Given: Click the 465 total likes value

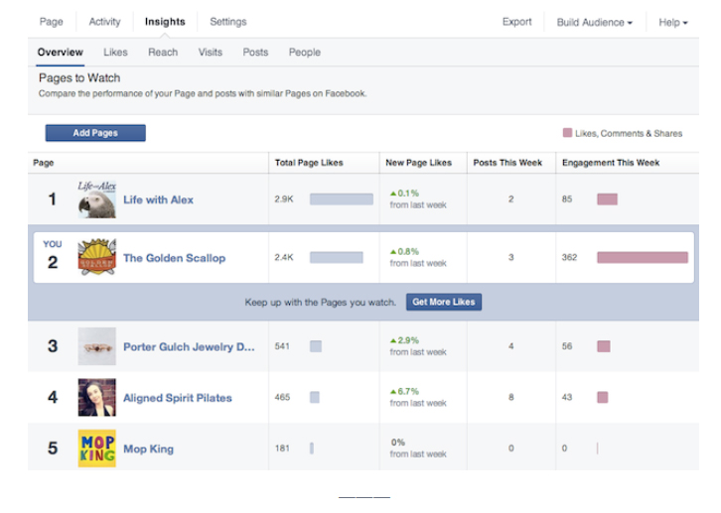Looking at the screenshot, I should coord(282,397).
